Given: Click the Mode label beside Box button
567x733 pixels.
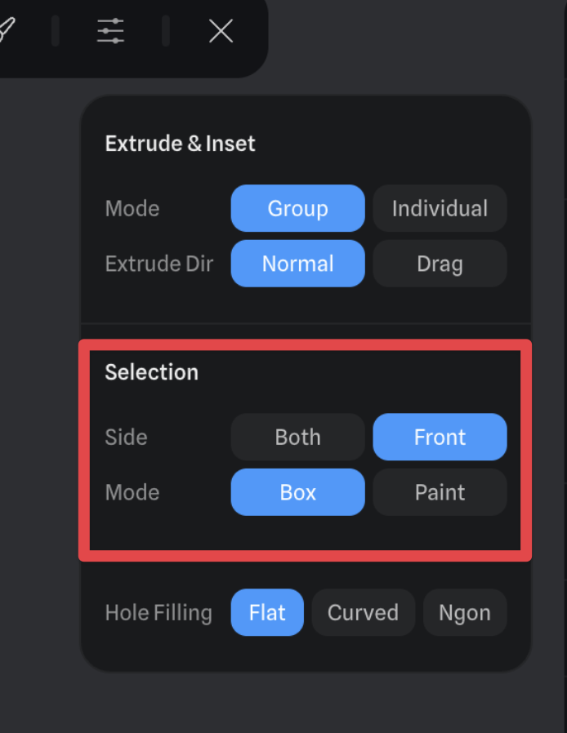Looking at the screenshot, I should (x=132, y=492).
